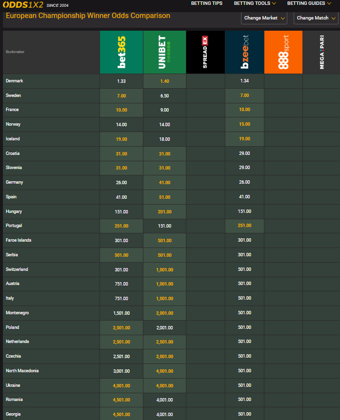The image size is (340, 420).
Task: Select Portugal odds 251.00 at bet365
Action: [121, 226]
